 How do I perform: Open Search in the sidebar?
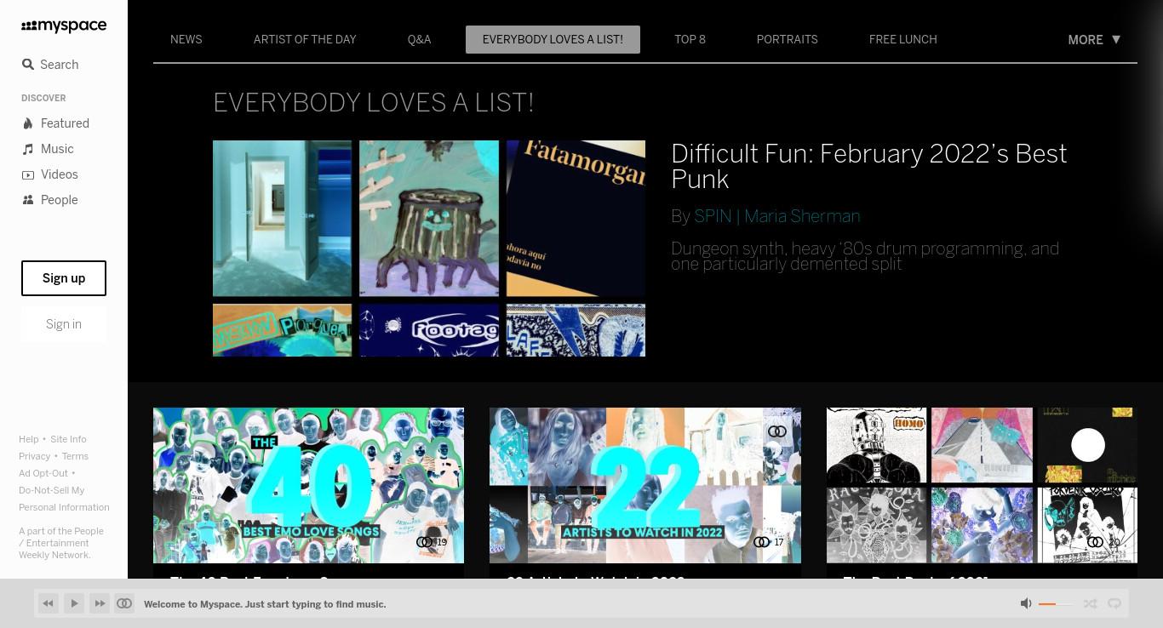50,65
